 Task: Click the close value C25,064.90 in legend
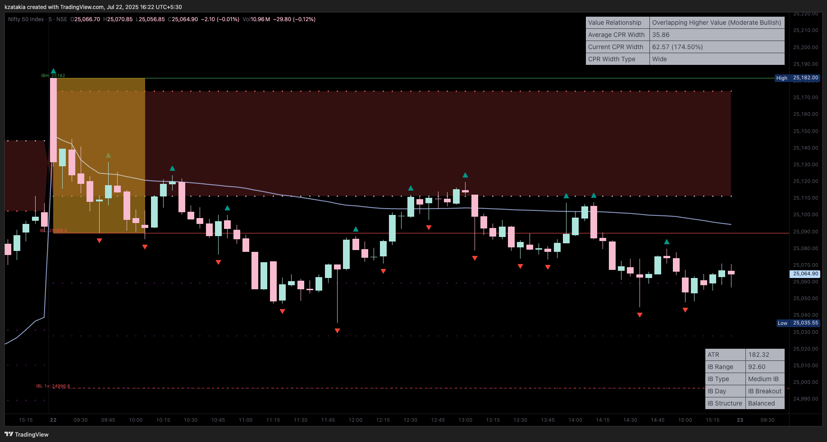click(183, 19)
